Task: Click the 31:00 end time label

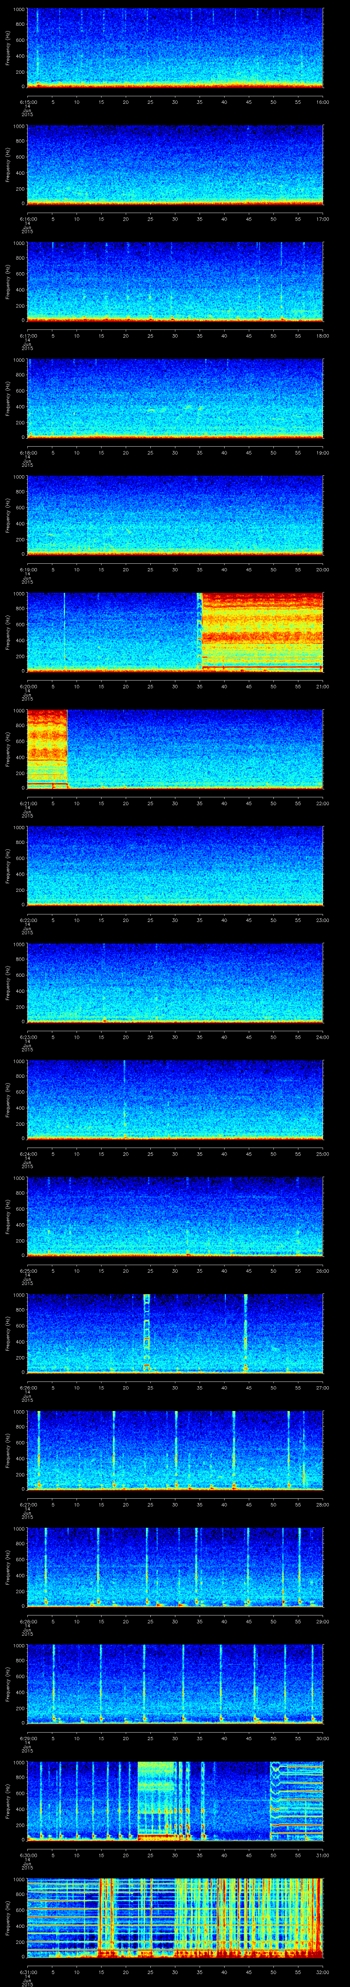Action: (323, 1855)
